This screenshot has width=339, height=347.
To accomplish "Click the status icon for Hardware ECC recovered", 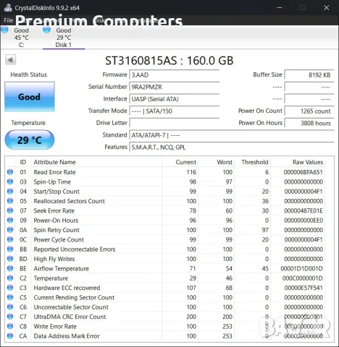I will pos(10,288).
